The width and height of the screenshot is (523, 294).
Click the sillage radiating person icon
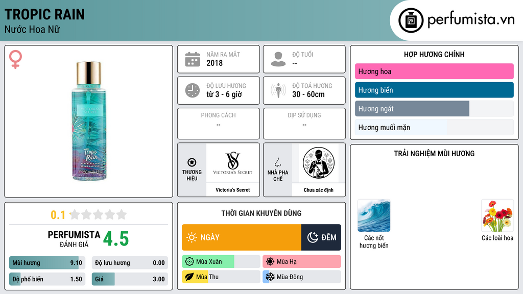click(x=278, y=90)
